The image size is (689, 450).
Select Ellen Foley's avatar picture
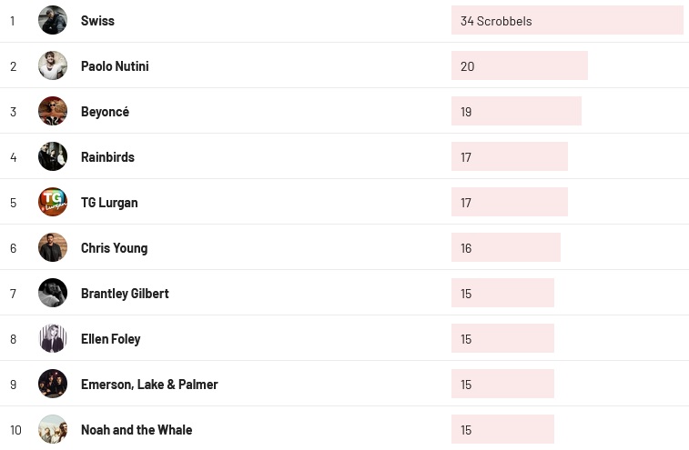[x=53, y=338]
